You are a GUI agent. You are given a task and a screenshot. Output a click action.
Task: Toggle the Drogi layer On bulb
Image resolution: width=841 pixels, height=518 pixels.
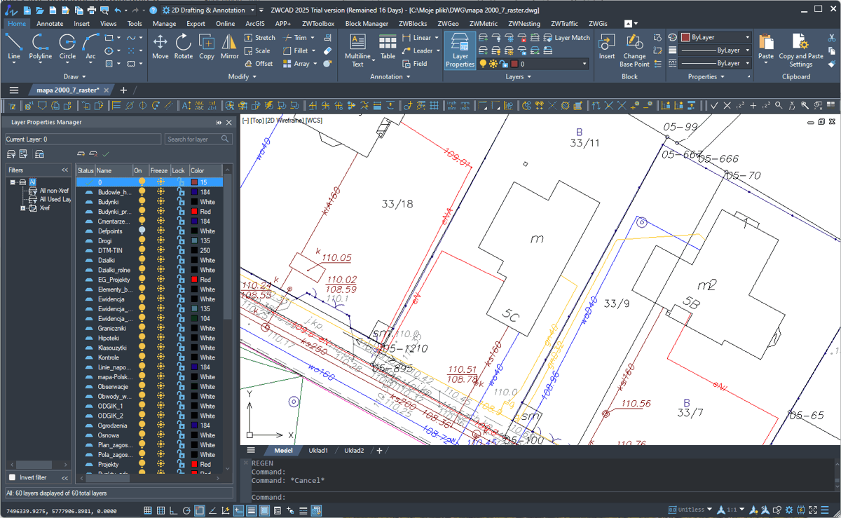[x=142, y=240]
